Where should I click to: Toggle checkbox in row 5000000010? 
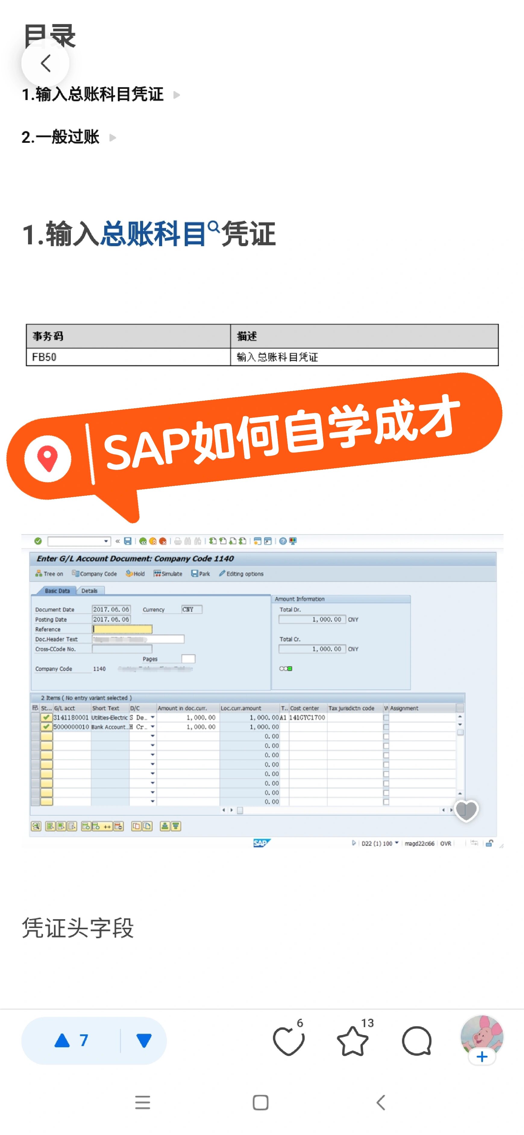coord(386,727)
